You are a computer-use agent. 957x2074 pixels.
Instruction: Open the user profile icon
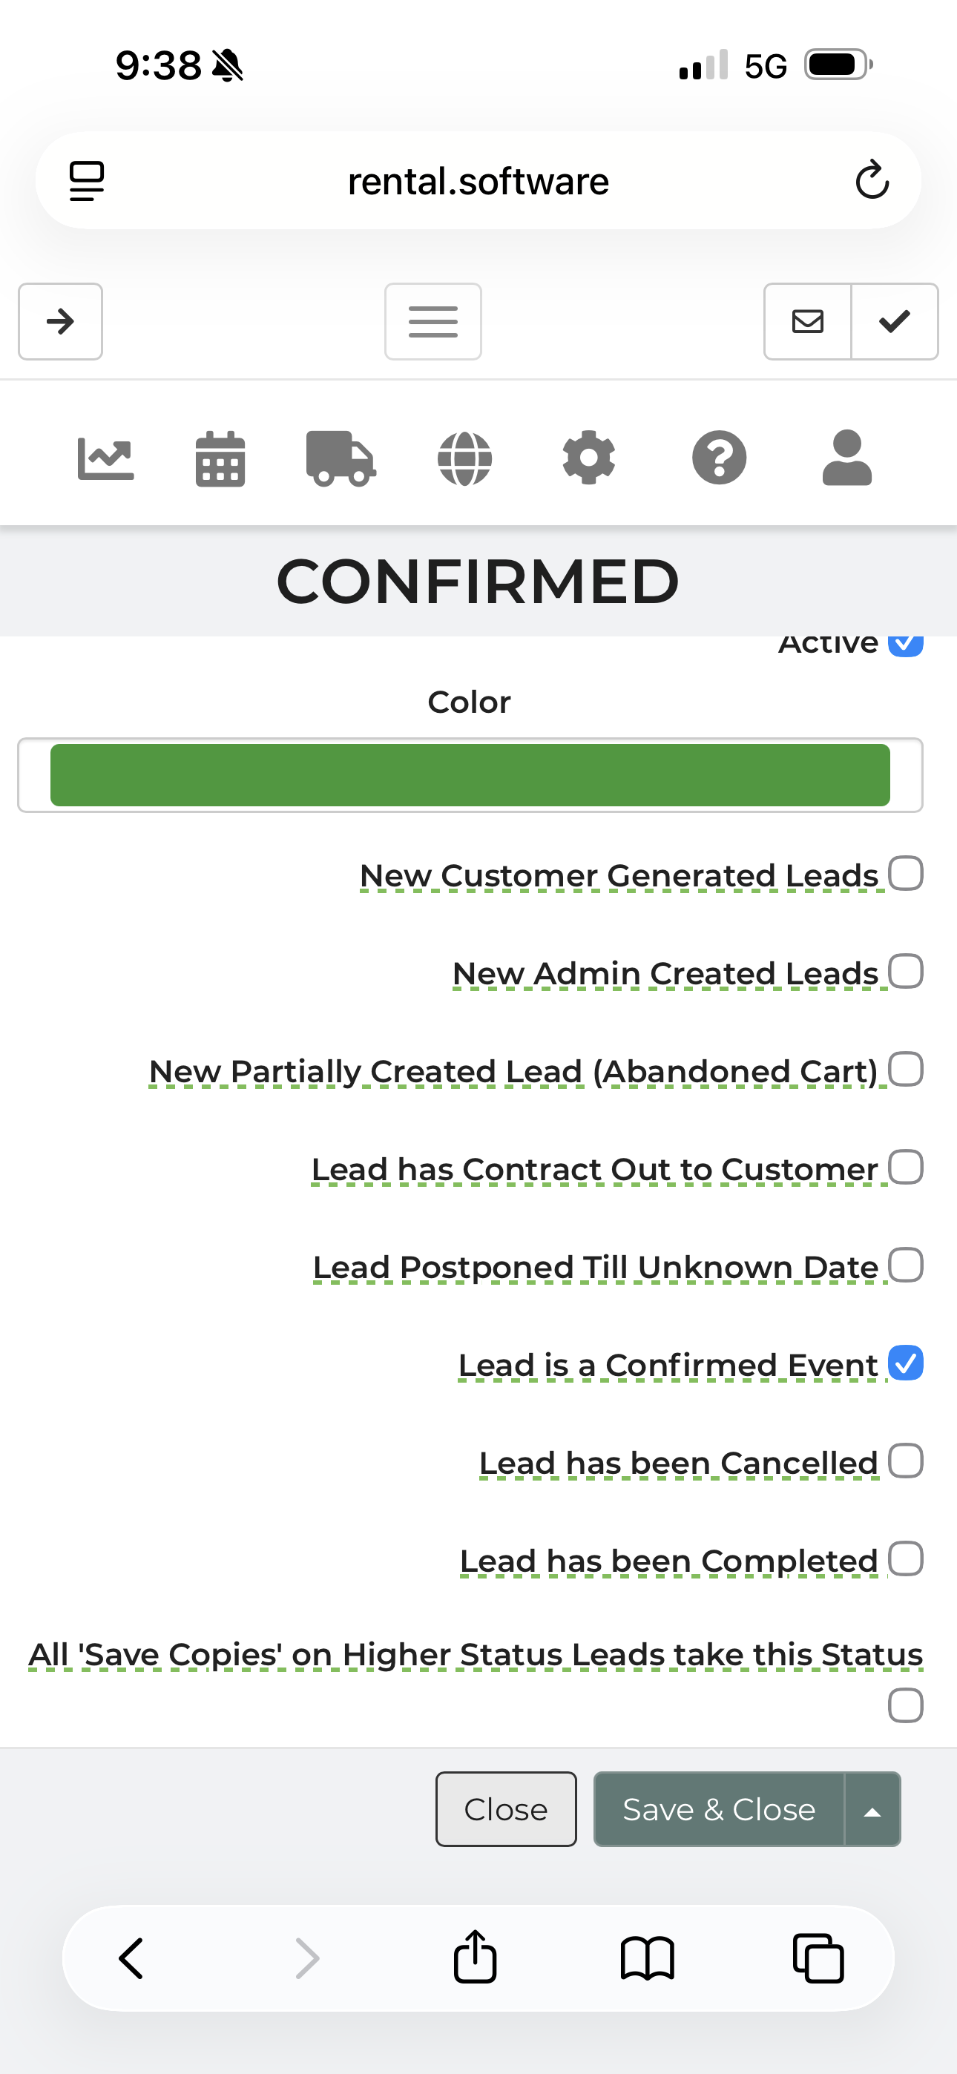click(846, 458)
